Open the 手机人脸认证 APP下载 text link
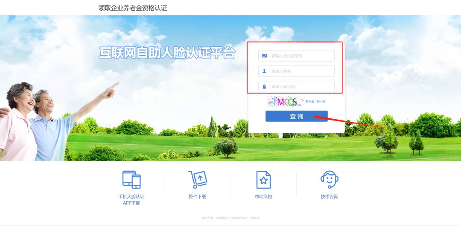The image size is (461, 226). tap(131, 200)
